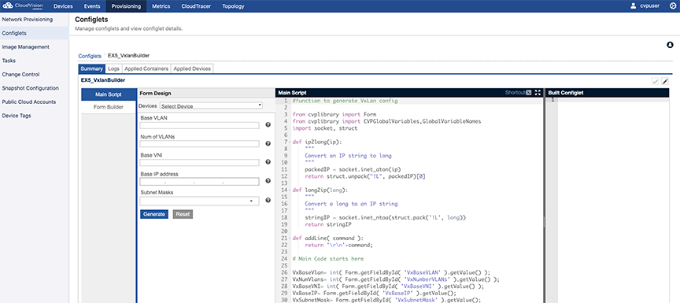Open the Metrics menu
This screenshot has height=303, width=680.
click(161, 6)
